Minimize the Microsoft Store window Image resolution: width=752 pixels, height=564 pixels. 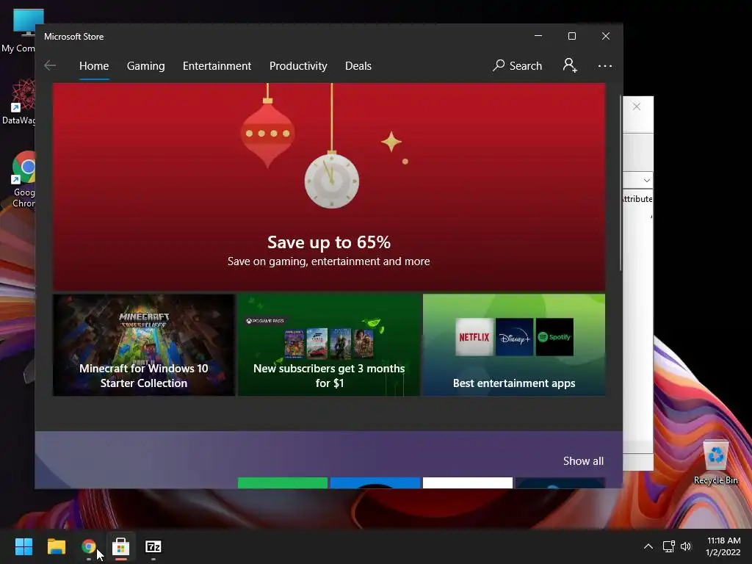coord(538,36)
